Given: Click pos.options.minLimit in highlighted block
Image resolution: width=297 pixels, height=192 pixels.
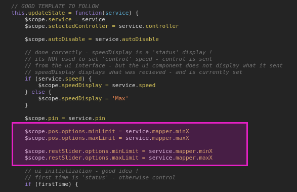Looking at the screenshot, I should (x=81, y=132).
